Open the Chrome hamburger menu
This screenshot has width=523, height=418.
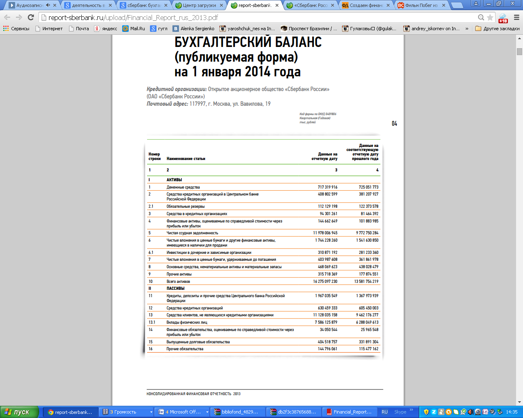pyautogui.click(x=516, y=18)
